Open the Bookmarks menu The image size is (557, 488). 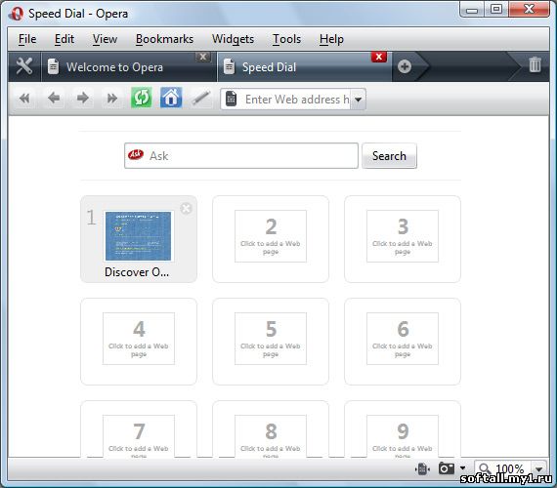[164, 39]
